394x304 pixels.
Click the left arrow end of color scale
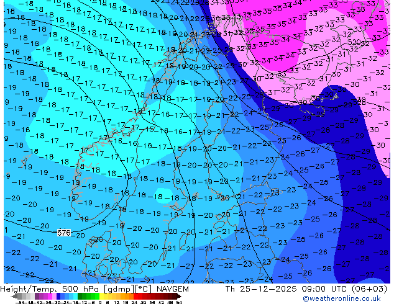tap(14, 296)
